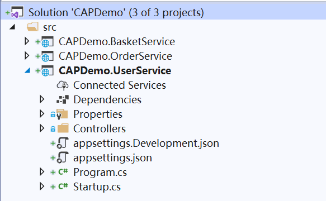Image resolution: width=326 pixels, height=201 pixels.
Task: Click the Visual Studio solution icon
Action: pyautogui.click(x=17, y=12)
